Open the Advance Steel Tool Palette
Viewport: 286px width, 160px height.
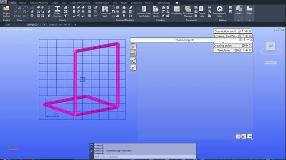click(x=144, y=12)
